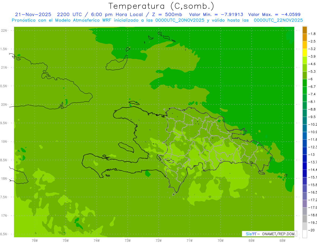Click the '20N' latitude axis label
This screenshot has height=244, width=317.
tap(4, 104)
